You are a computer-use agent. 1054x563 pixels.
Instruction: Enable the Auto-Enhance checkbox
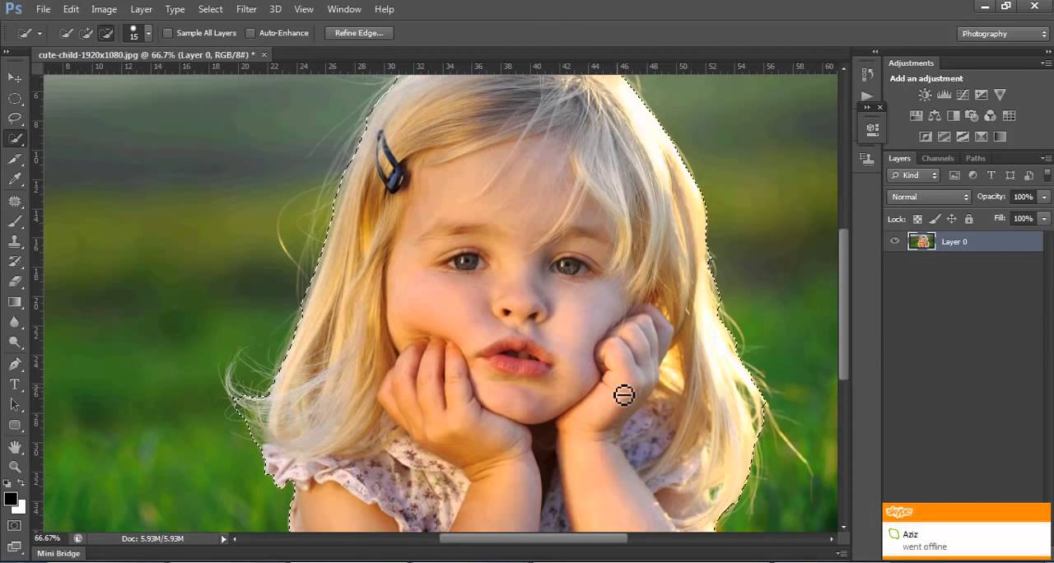coord(251,33)
